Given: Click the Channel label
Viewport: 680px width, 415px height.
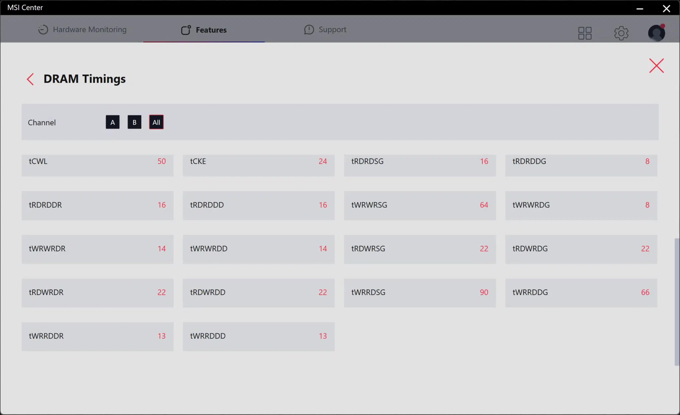Looking at the screenshot, I should (42, 122).
